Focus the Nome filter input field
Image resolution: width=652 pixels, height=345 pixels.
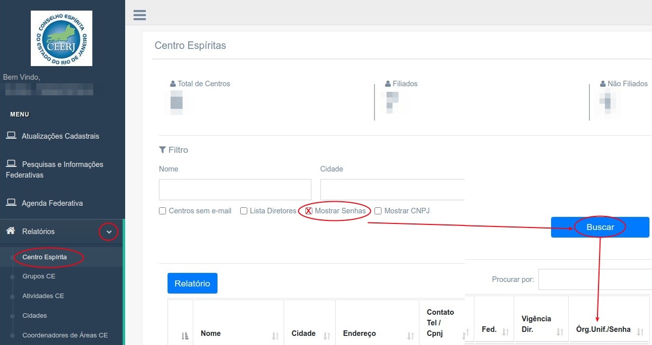pos(235,190)
